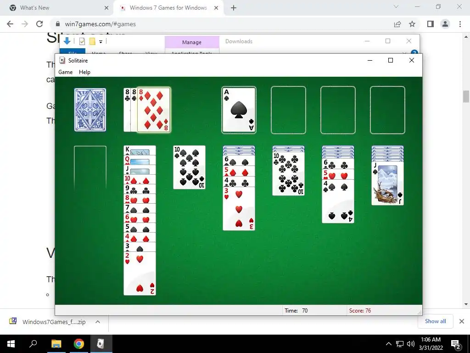This screenshot has width=470, height=353.
Task: Select the 8 of diamonds waste card
Action: pos(154,110)
